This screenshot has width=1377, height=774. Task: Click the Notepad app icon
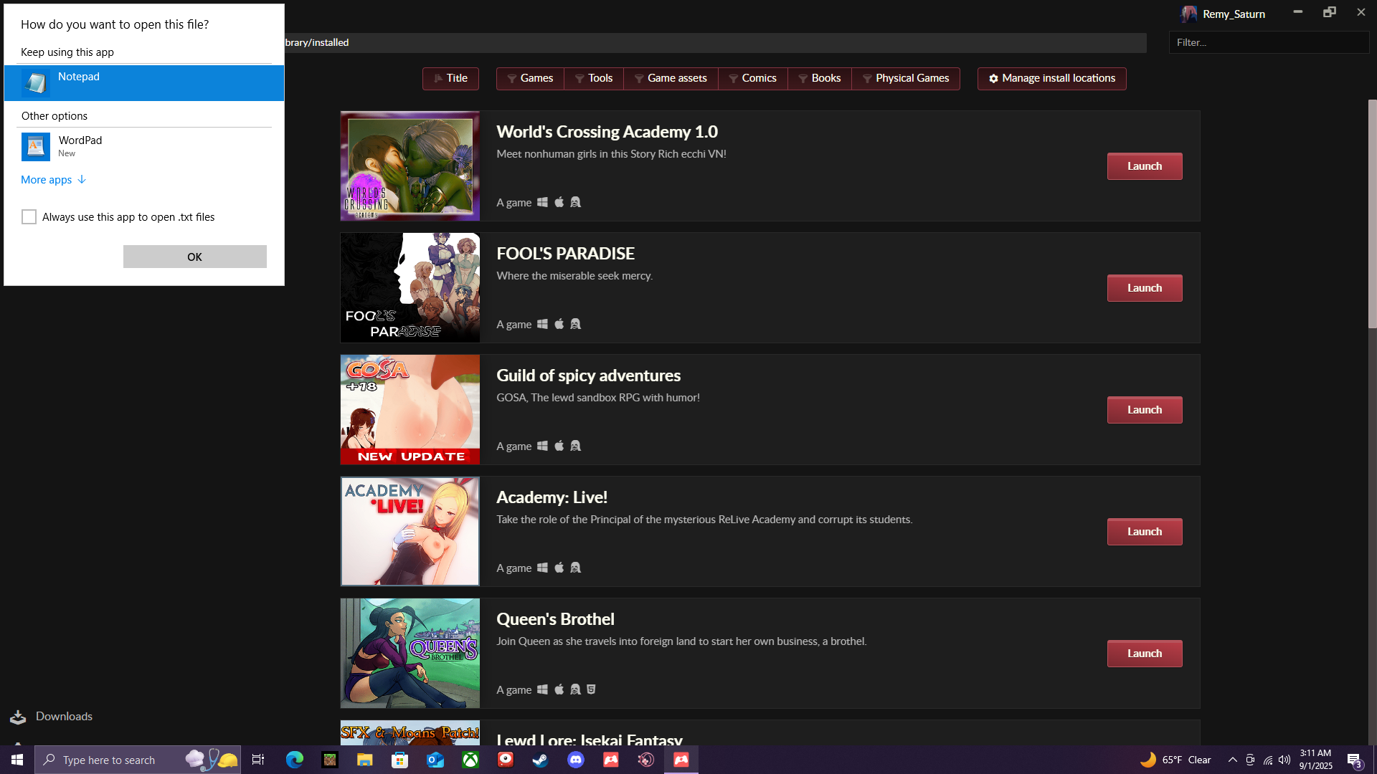tap(35, 83)
